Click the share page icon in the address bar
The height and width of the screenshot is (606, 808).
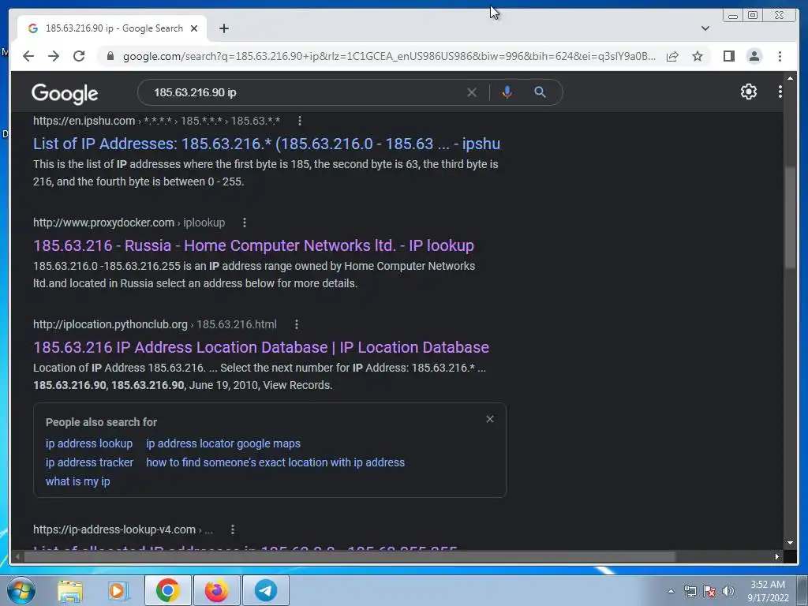(672, 56)
